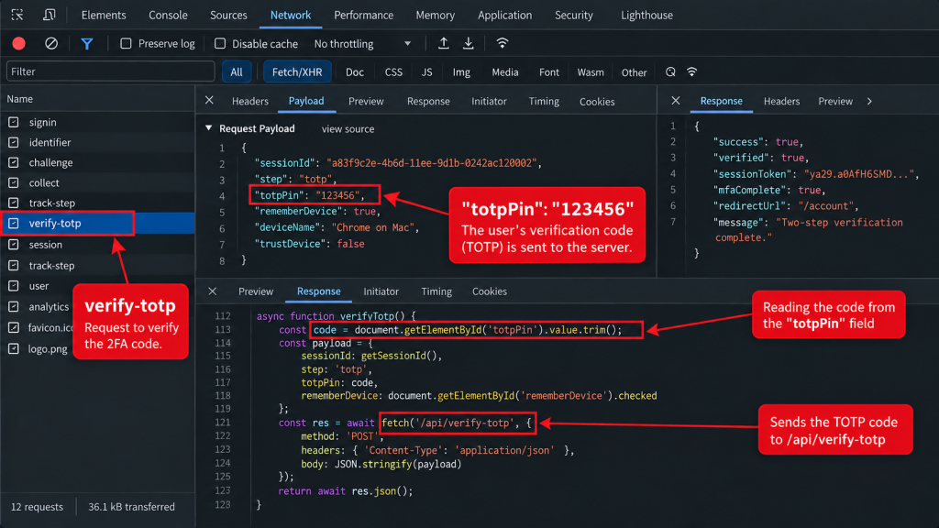Click the 12 requests status text
Screen dimensions: 939x528
click(37, 507)
